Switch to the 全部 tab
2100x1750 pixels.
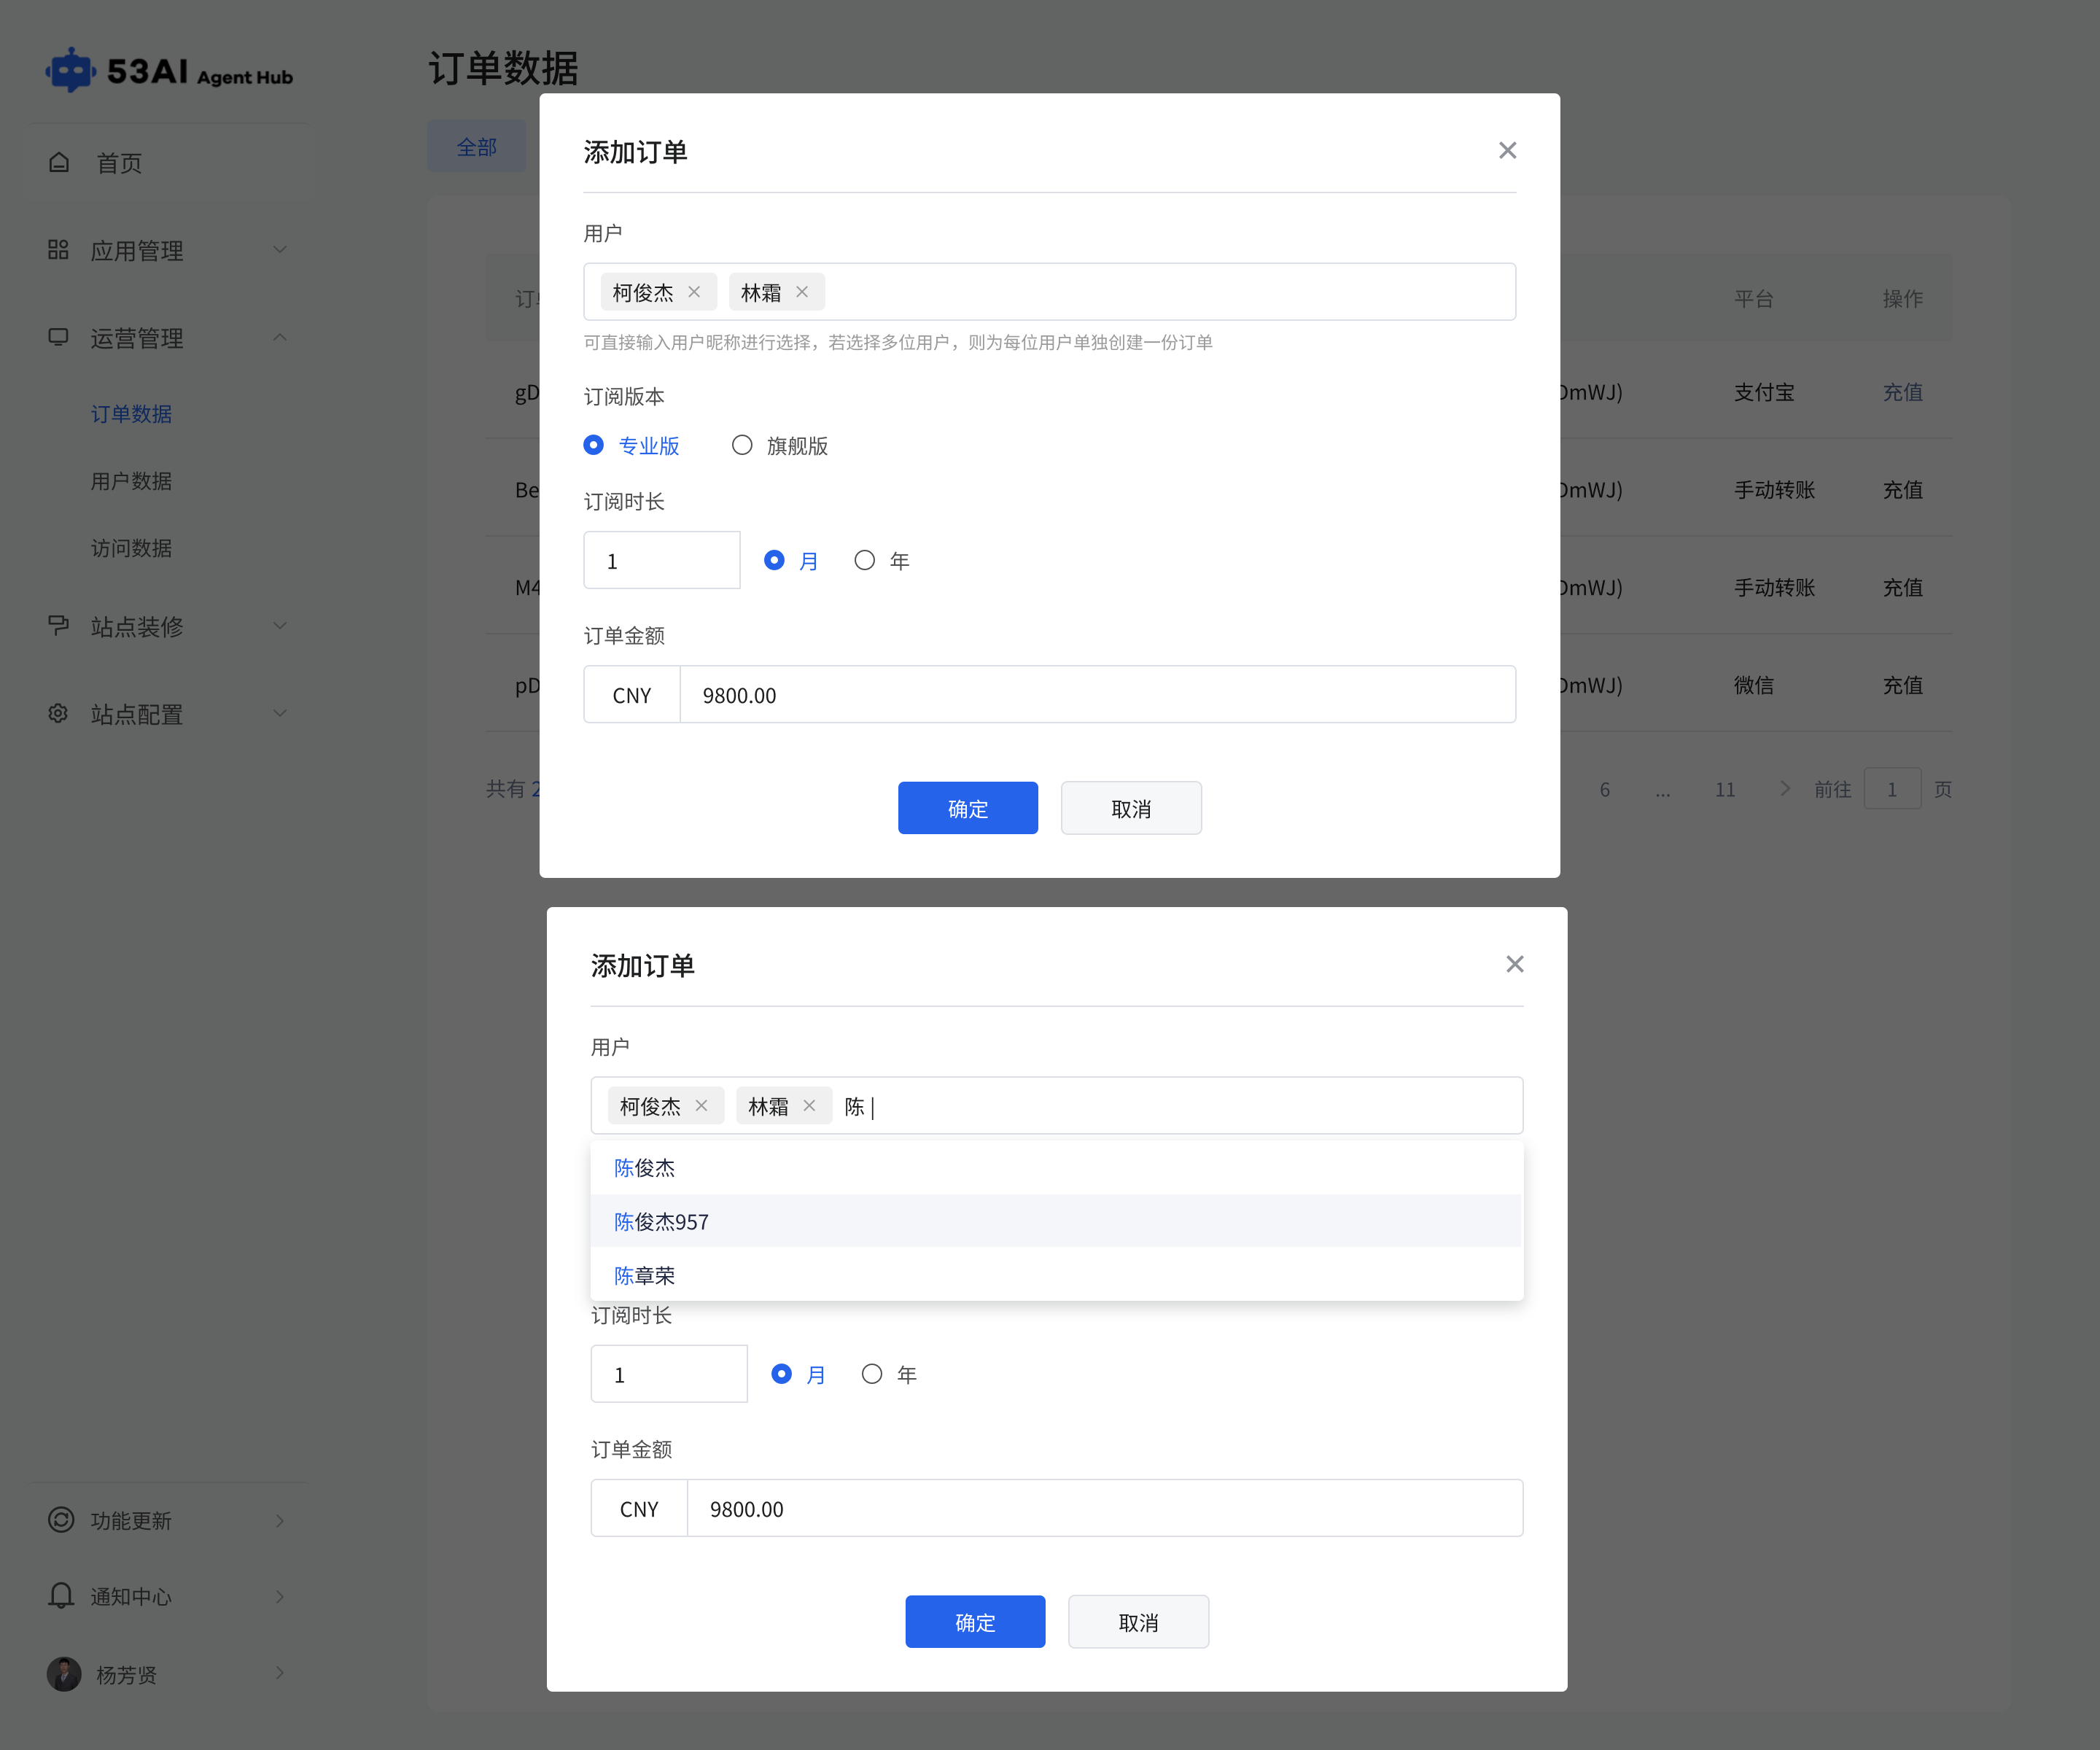point(477,146)
